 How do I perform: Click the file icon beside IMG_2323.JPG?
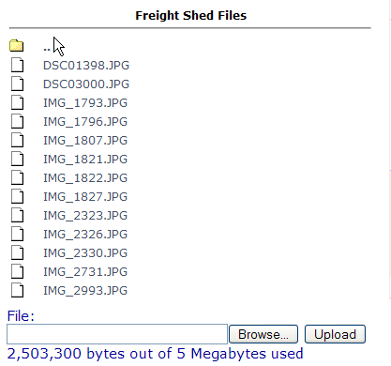pos(17,215)
